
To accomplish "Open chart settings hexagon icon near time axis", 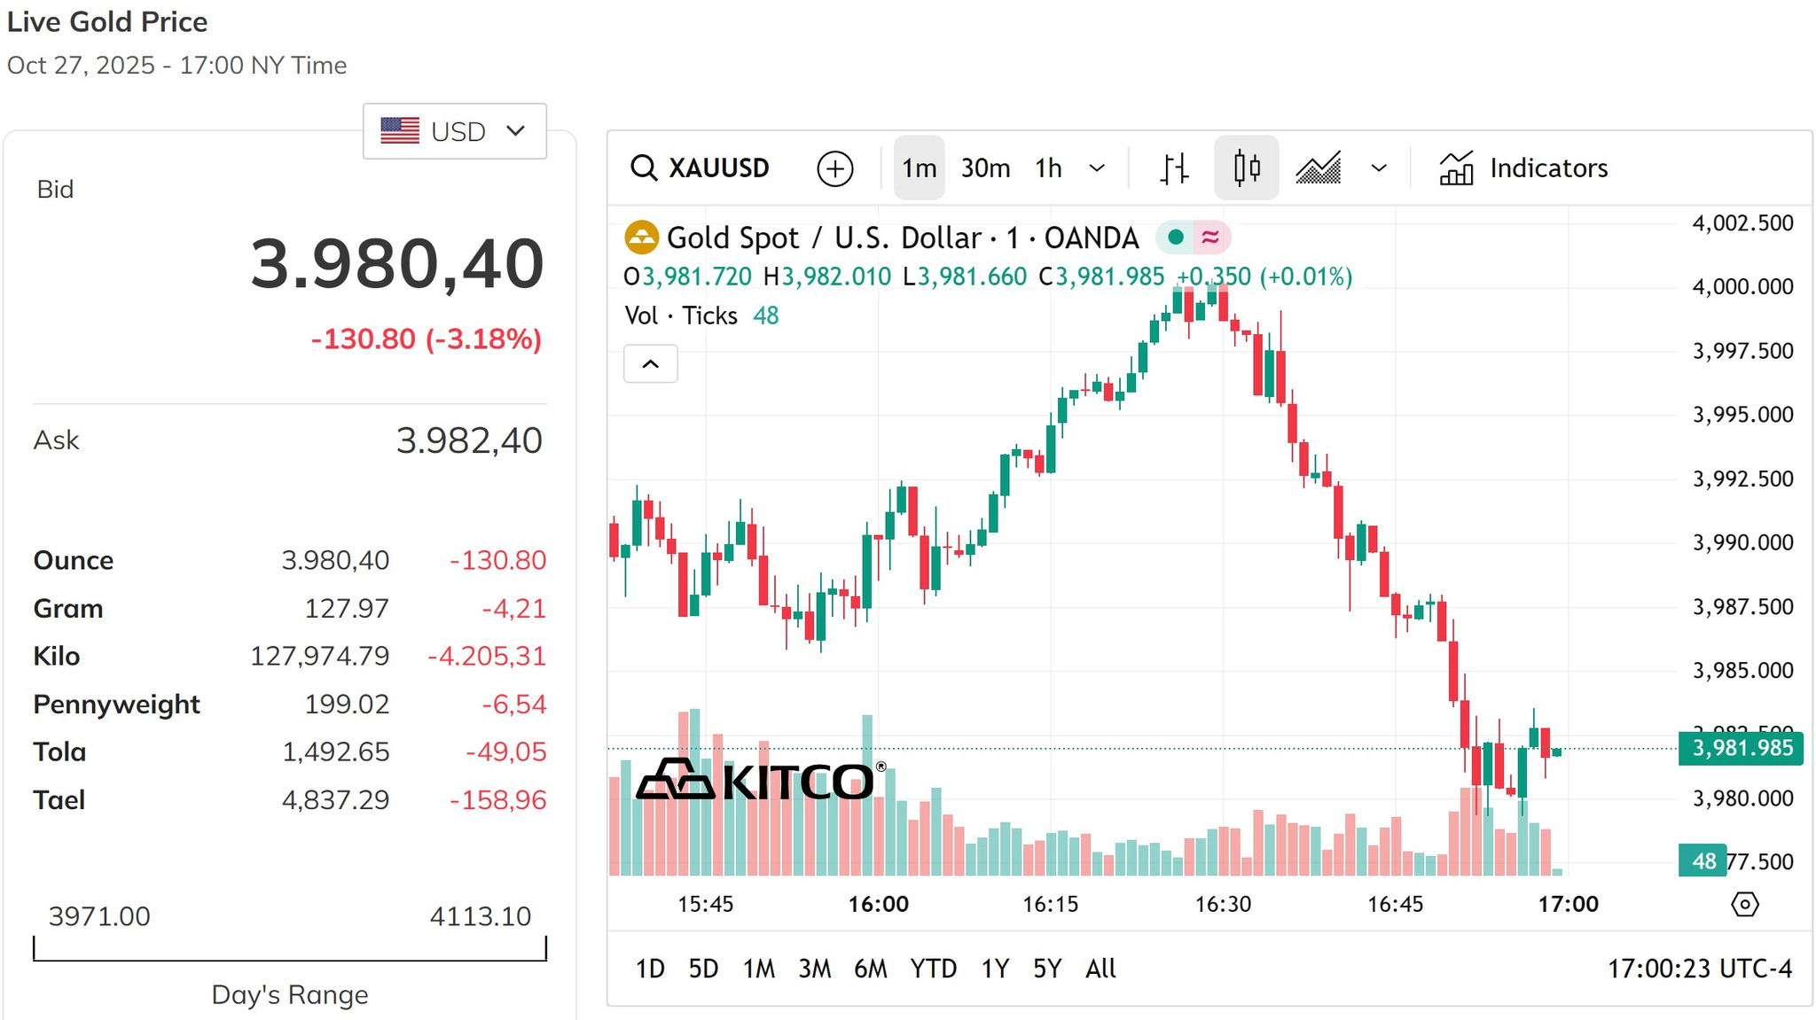I will tap(1744, 904).
